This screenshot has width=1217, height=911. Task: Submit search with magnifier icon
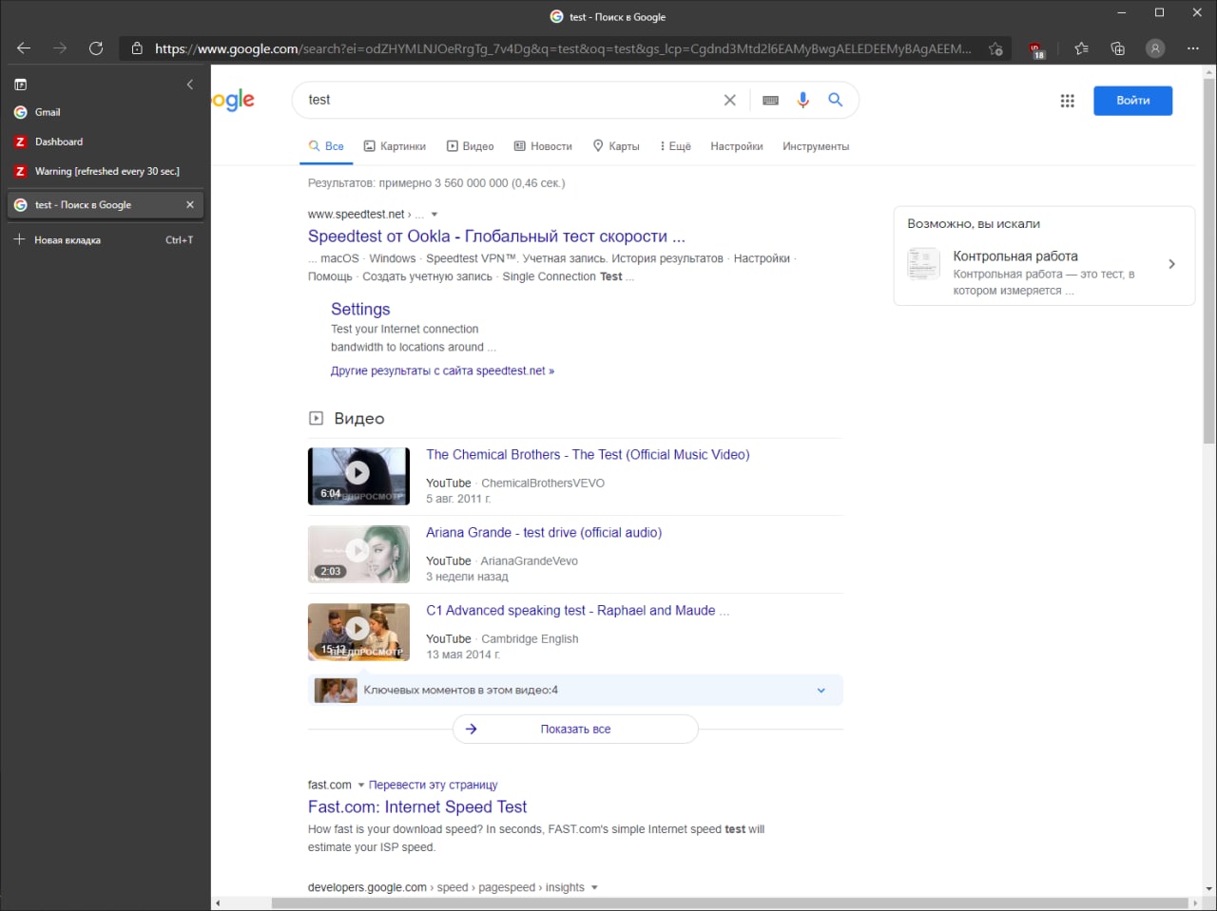click(x=836, y=100)
